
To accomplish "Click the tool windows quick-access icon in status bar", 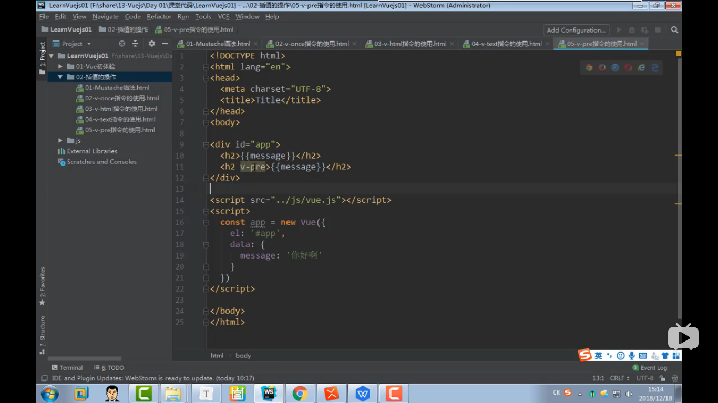I will point(44,378).
